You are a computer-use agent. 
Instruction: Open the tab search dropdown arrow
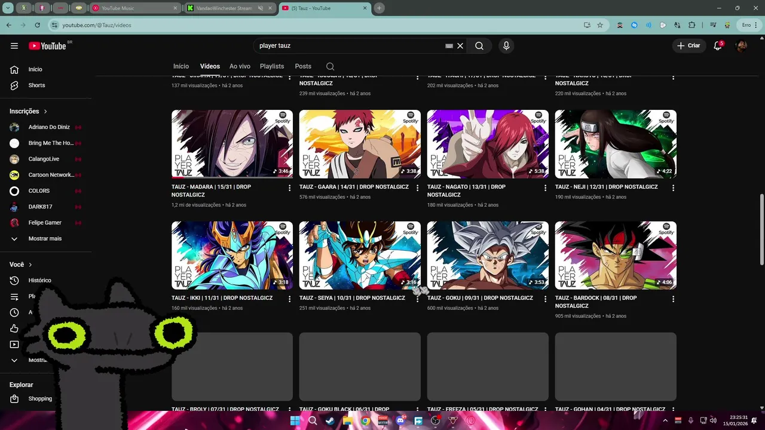(x=8, y=8)
